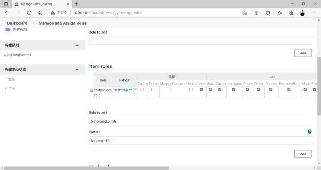
Task: Click the not-secure warning icon
Action: pyautogui.click(x=53, y=13)
